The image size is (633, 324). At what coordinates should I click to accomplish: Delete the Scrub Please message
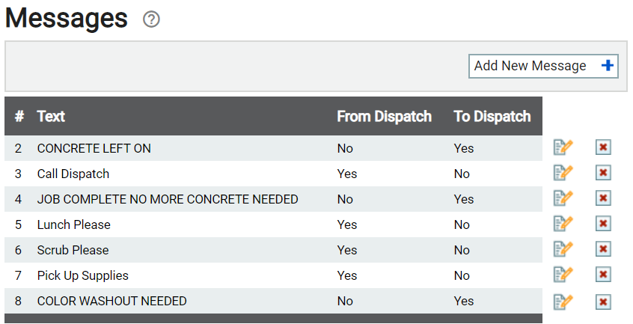[603, 249]
